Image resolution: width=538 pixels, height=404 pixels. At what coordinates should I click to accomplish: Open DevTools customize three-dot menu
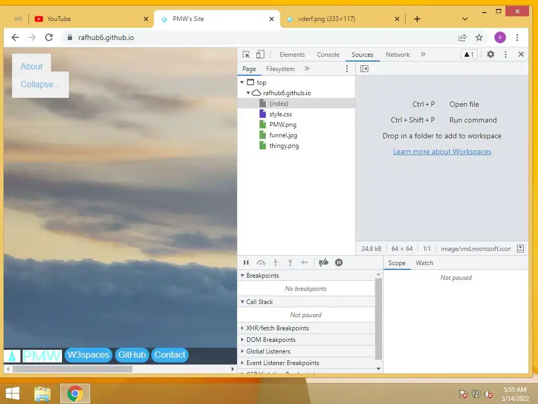pyautogui.click(x=505, y=54)
